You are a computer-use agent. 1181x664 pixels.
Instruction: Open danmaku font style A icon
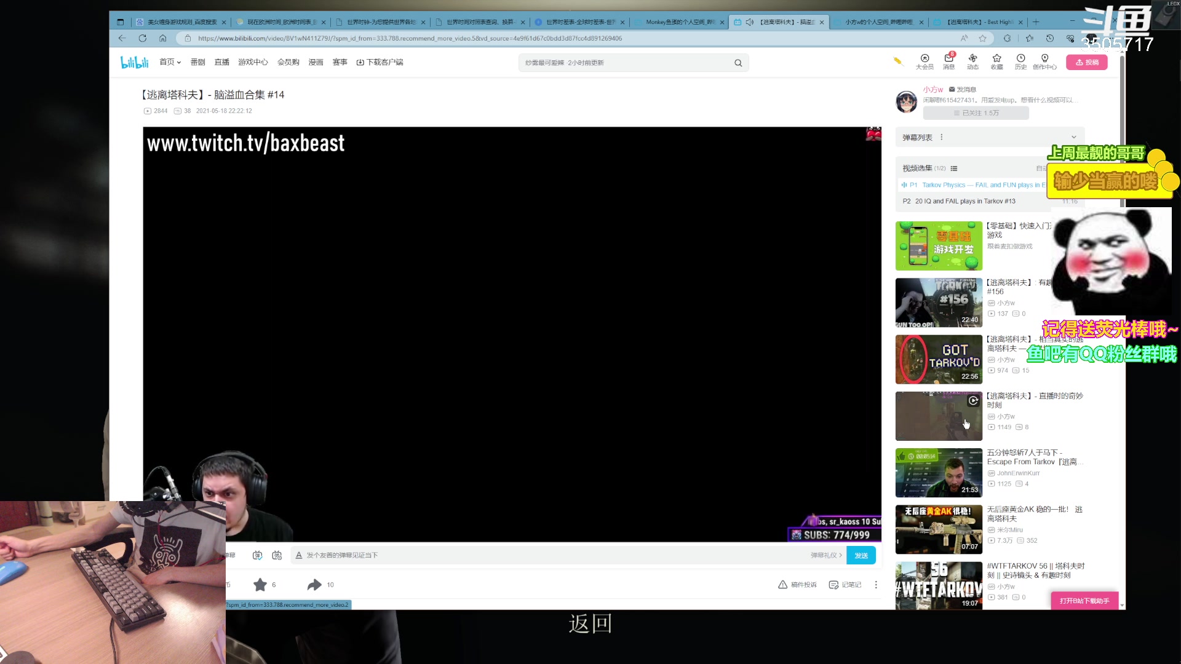(299, 555)
